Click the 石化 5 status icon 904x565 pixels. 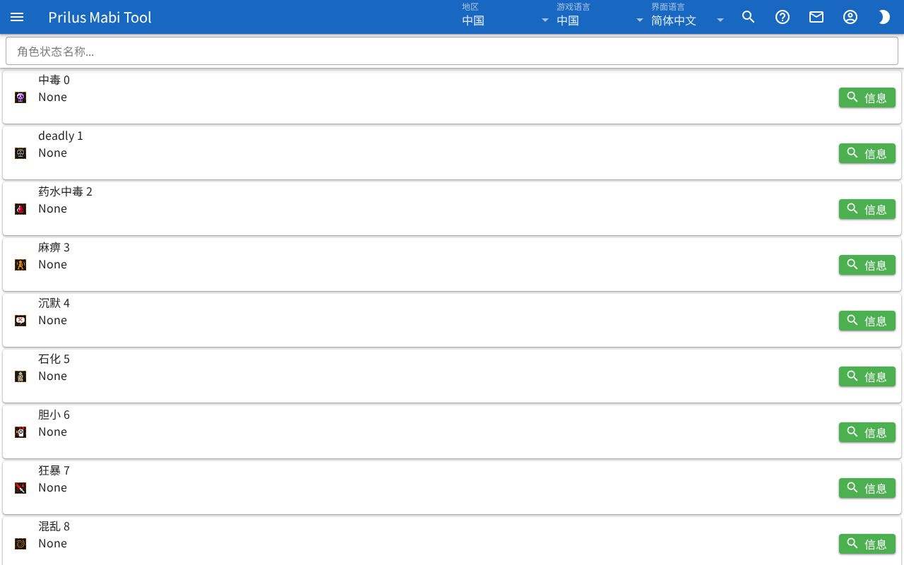tap(20, 376)
